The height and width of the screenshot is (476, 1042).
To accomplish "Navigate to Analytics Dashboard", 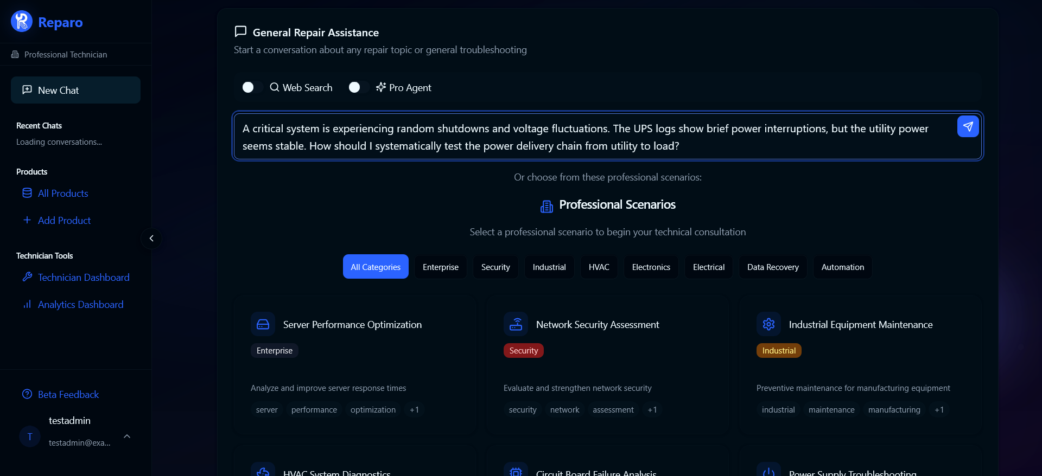I will (80, 305).
